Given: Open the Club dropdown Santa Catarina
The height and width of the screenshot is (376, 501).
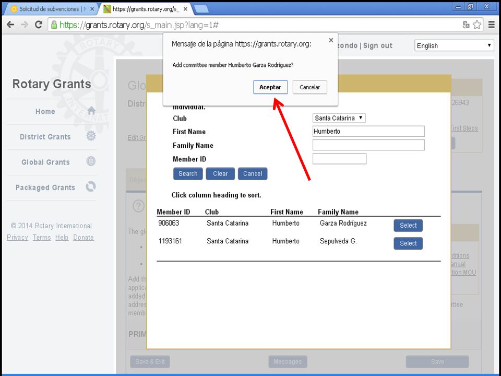Looking at the screenshot, I should pyautogui.click(x=339, y=118).
